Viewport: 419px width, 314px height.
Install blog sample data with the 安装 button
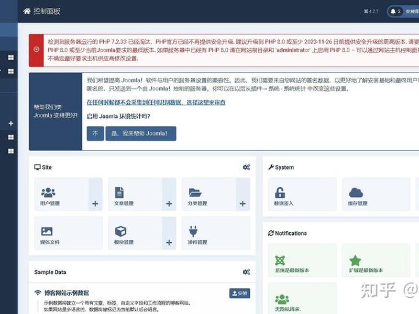click(x=240, y=293)
